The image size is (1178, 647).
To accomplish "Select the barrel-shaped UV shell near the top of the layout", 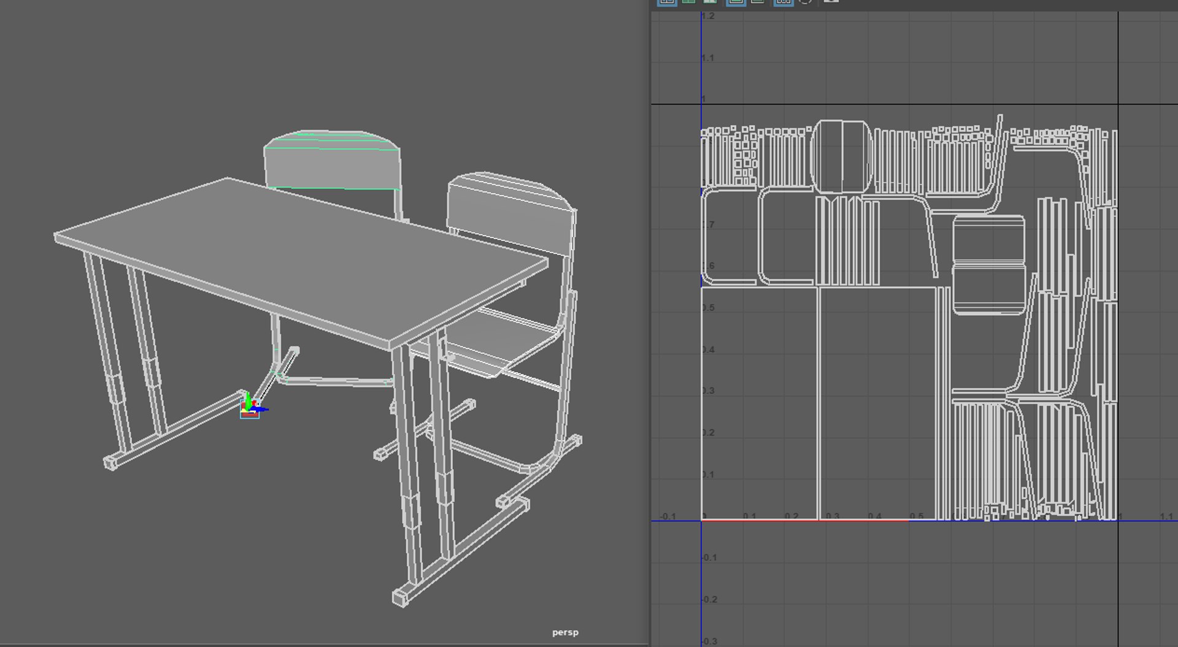I will click(841, 156).
